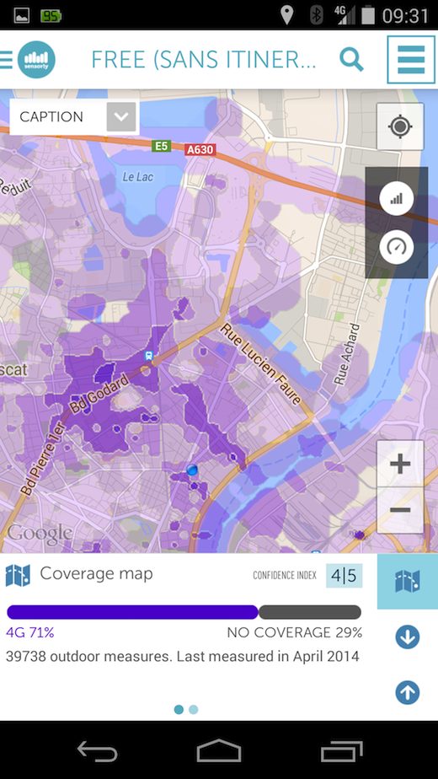438x779 pixels.
Task: Tap the CAPTION label text
Action: tap(51, 116)
